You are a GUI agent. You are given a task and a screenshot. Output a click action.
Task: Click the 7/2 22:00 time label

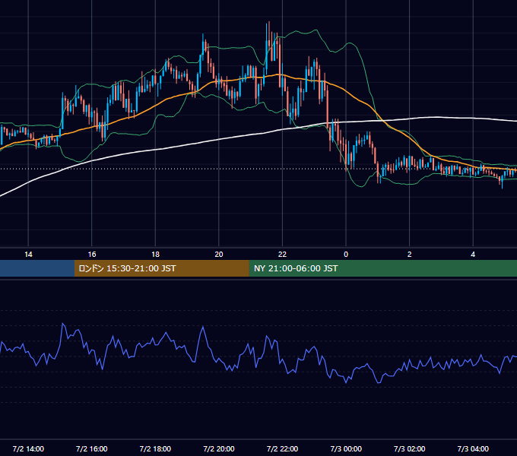tap(282, 448)
